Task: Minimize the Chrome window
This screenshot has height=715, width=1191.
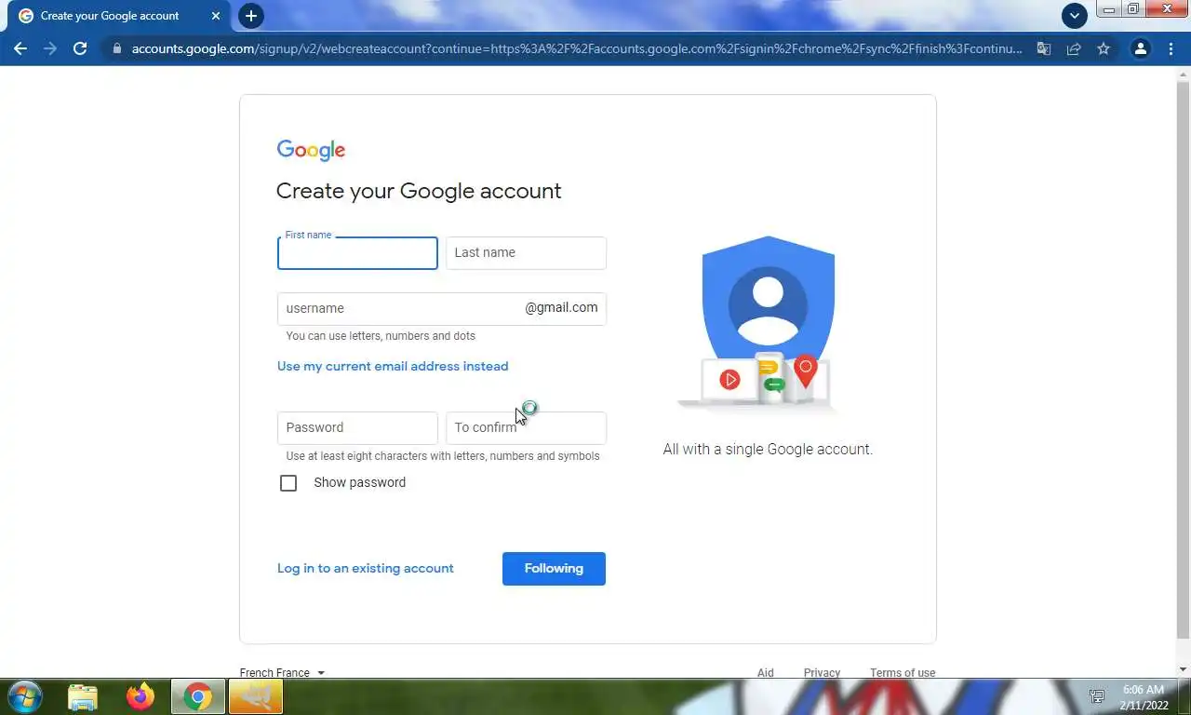Action: pyautogui.click(x=1109, y=9)
